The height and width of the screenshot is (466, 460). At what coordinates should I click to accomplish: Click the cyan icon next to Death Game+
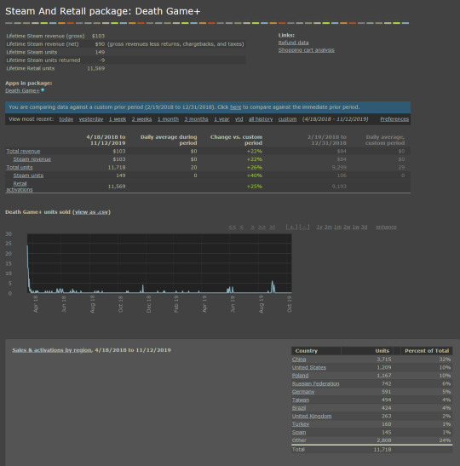(x=43, y=90)
